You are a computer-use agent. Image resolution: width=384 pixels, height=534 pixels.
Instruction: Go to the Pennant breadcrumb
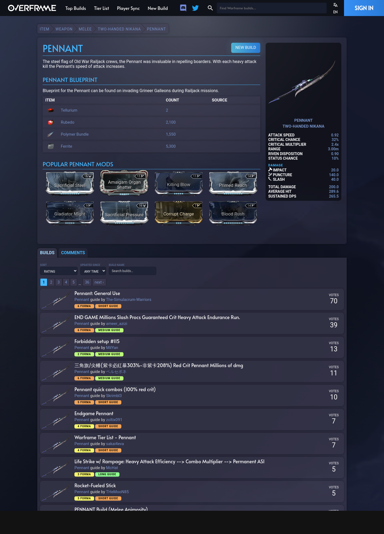coord(156,29)
